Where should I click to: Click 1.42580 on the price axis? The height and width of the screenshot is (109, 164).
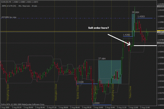click(x=161, y=58)
